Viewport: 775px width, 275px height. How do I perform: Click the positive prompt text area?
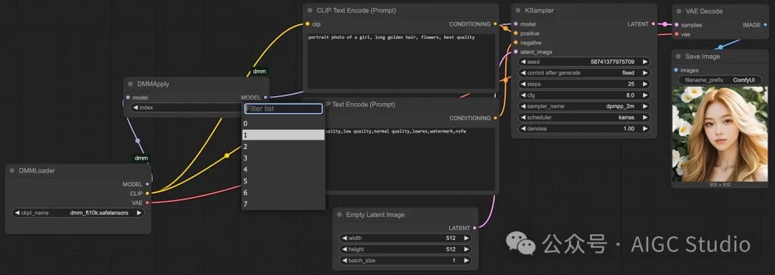tap(401, 61)
